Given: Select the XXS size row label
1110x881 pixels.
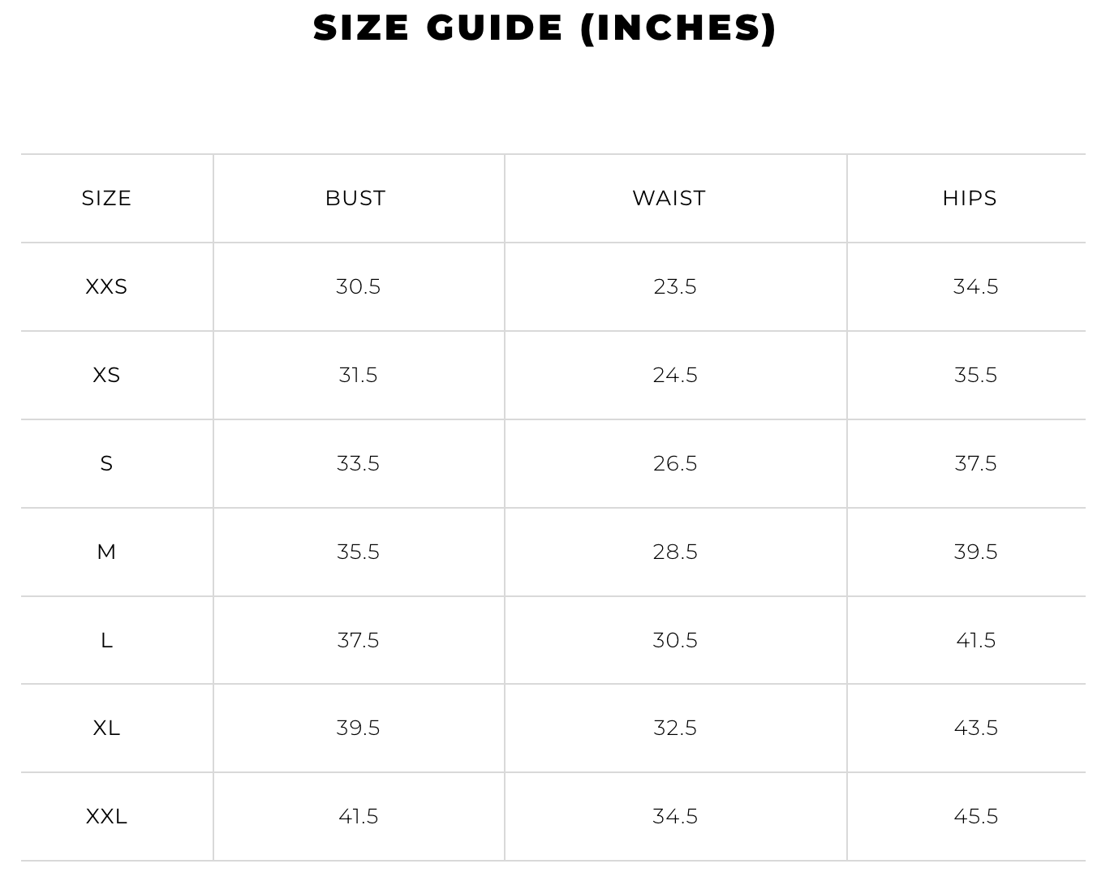Looking at the screenshot, I should pos(106,286).
